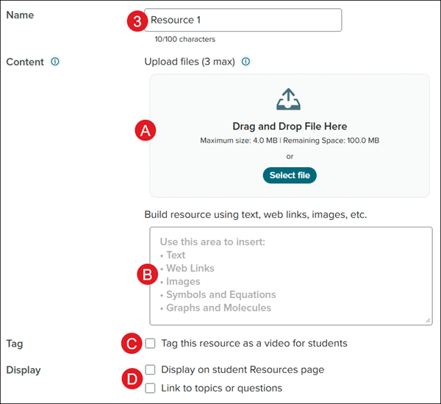Click the "Upload files (3 max)" label
Image resolution: width=441 pixels, height=404 pixels.
pyautogui.click(x=190, y=62)
